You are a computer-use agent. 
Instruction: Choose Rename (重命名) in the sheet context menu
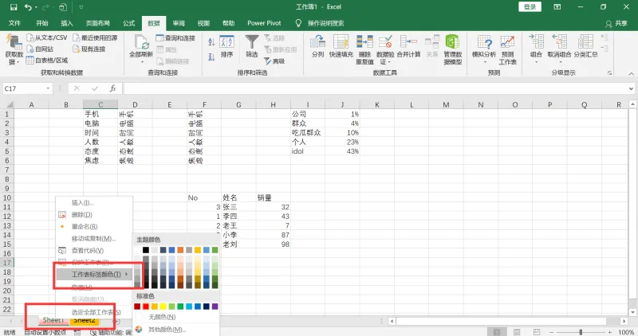(x=94, y=227)
